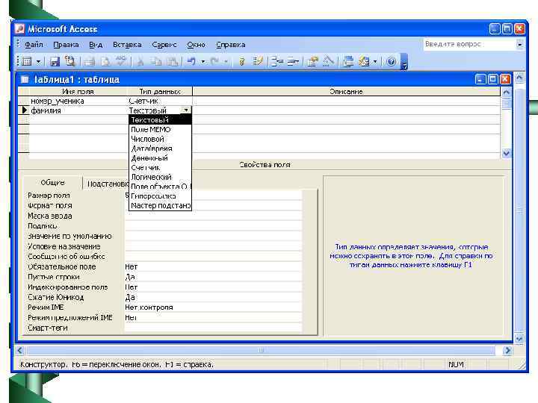Click the Delete Rows icon

tap(292, 62)
